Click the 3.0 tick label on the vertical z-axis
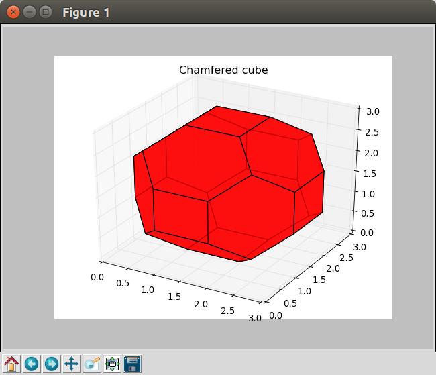436x375 pixels. pos(368,111)
